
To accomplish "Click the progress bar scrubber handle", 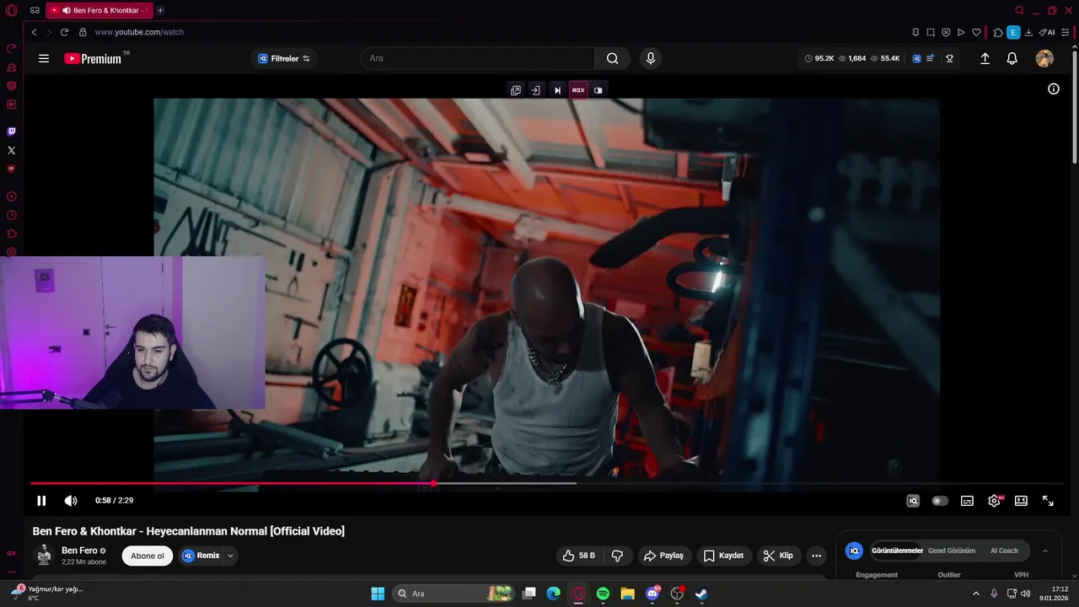I will pos(433,483).
